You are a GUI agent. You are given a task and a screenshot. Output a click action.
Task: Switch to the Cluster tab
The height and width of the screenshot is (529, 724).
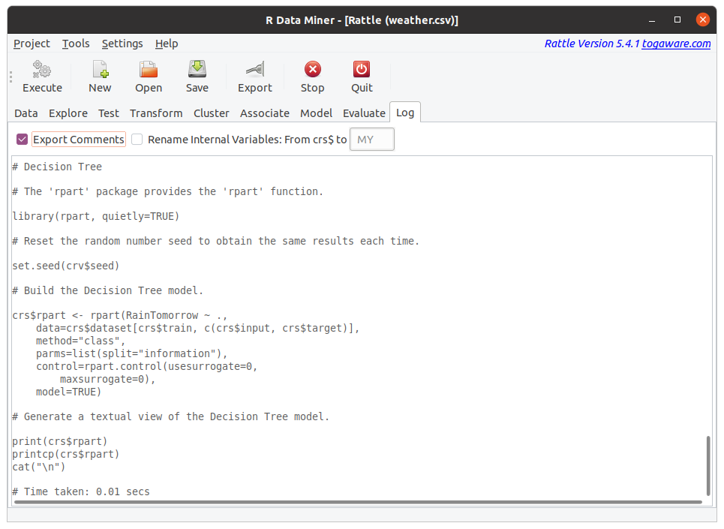(x=212, y=113)
